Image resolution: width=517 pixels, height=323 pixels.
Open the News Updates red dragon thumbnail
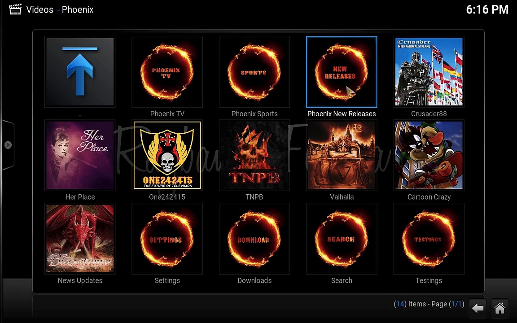coord(80,239)
